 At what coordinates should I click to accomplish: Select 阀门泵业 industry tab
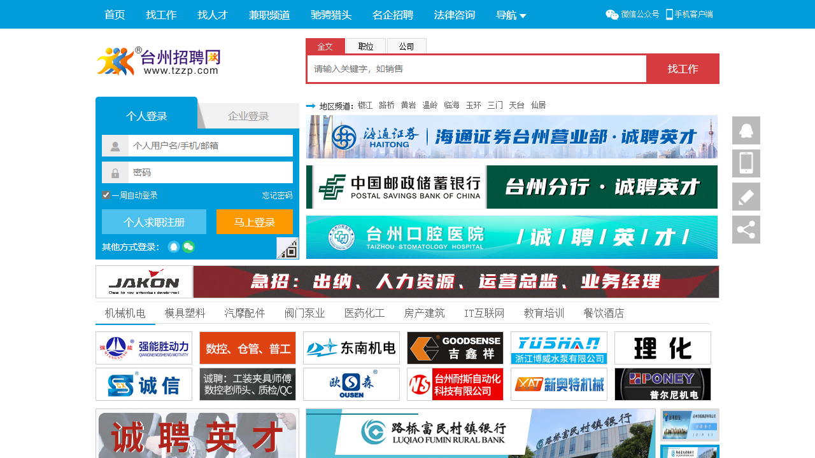click(x=305, y=313)
